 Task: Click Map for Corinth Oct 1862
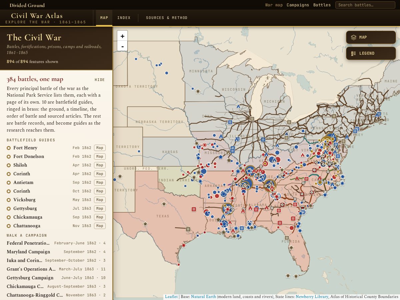point(100,191)
